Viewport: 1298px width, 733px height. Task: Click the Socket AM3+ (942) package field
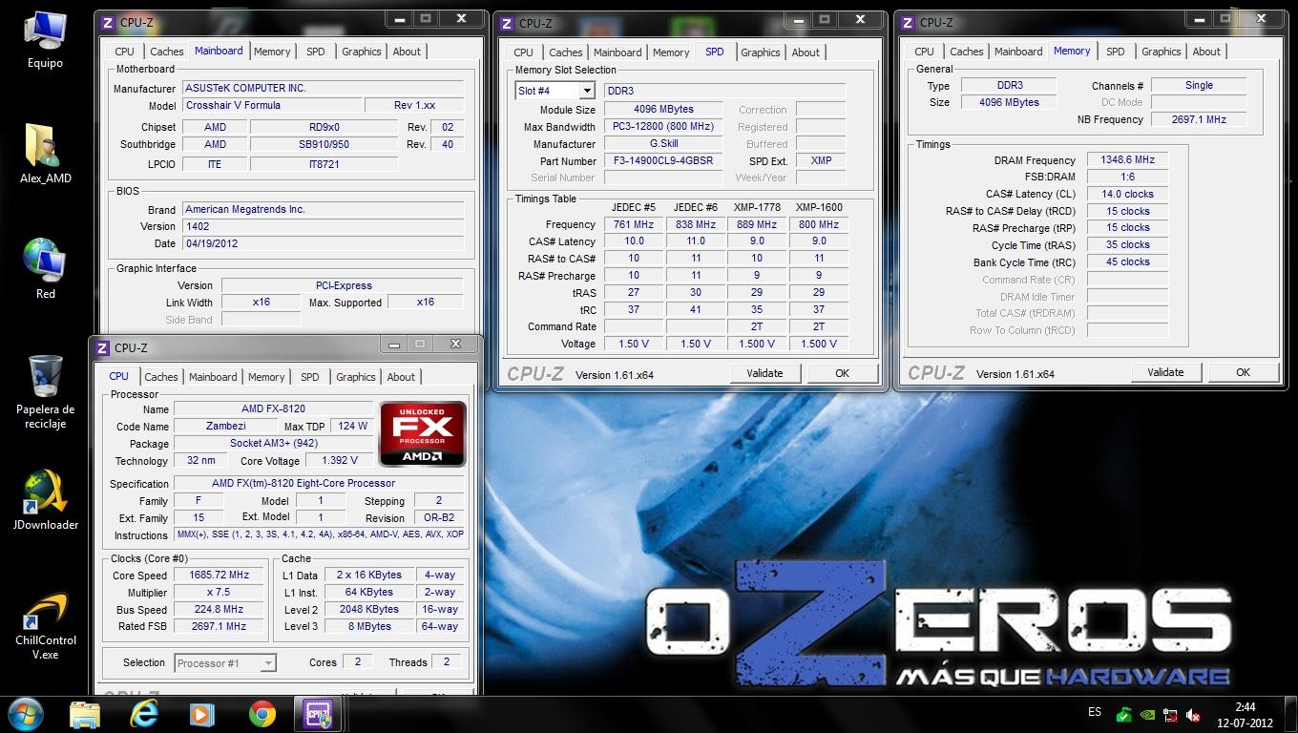click(x=273, y=443)
